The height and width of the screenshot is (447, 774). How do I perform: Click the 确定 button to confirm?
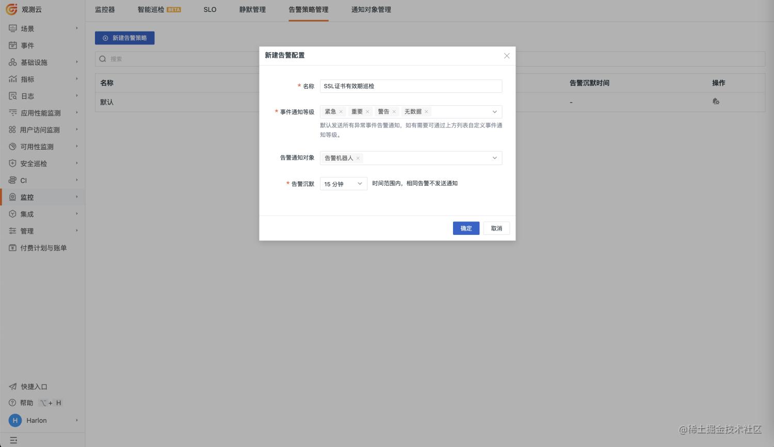pyautogui.click(x=466, y=228)
